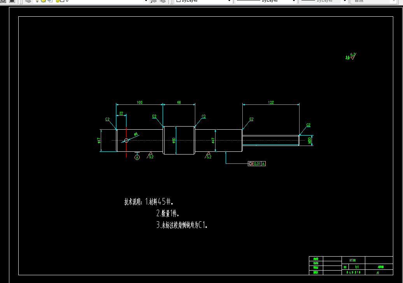Select the M20 thread dimension label
This screenshot has width=403, height=283.
310,141
